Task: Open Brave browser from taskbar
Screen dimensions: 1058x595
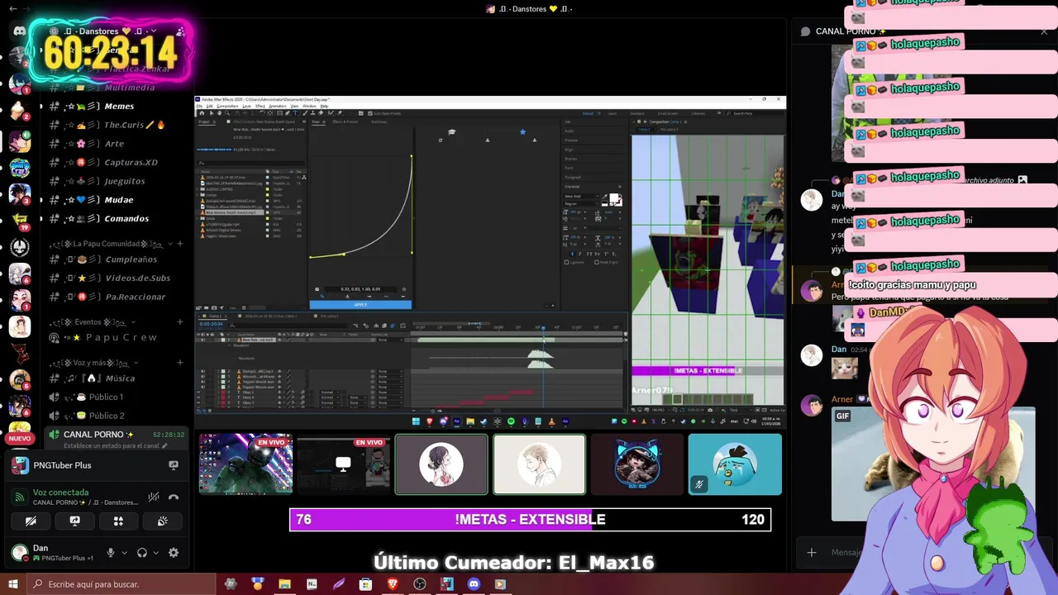Action: click(393, 584)
